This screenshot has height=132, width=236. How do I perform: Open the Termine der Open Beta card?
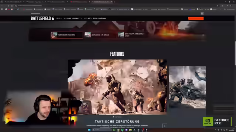[x=67, y=35]
